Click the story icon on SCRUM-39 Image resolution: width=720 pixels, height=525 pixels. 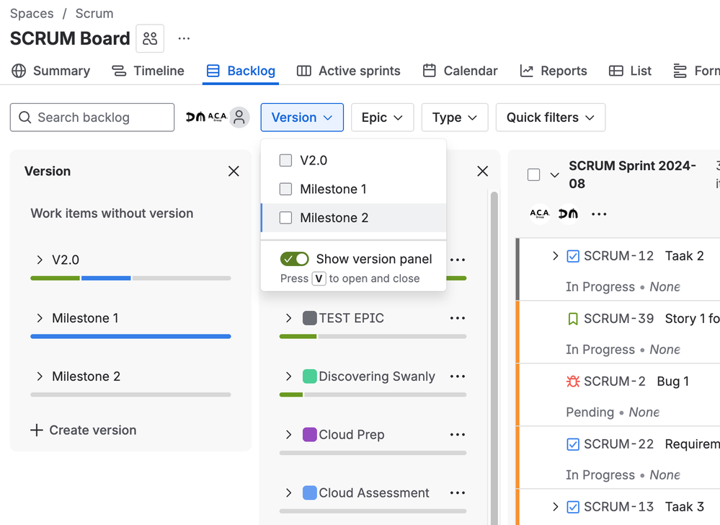[573, 319]
